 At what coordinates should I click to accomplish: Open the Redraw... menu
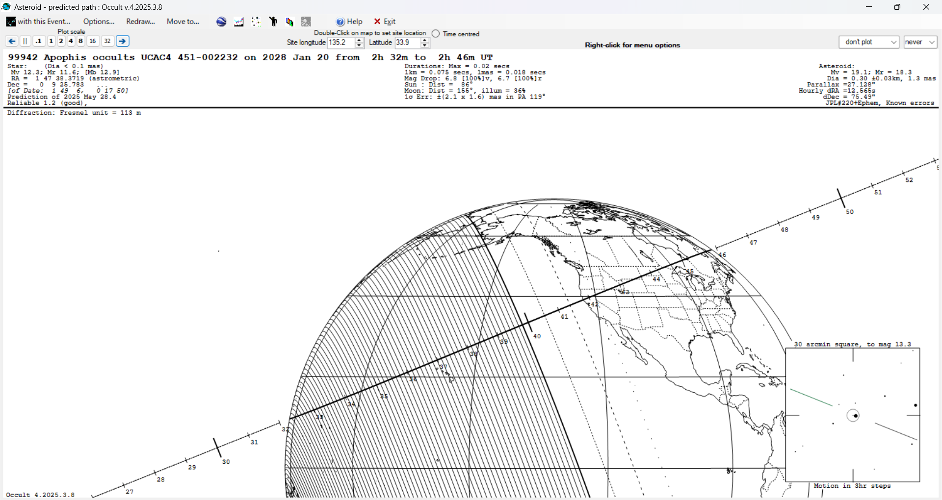140,22
